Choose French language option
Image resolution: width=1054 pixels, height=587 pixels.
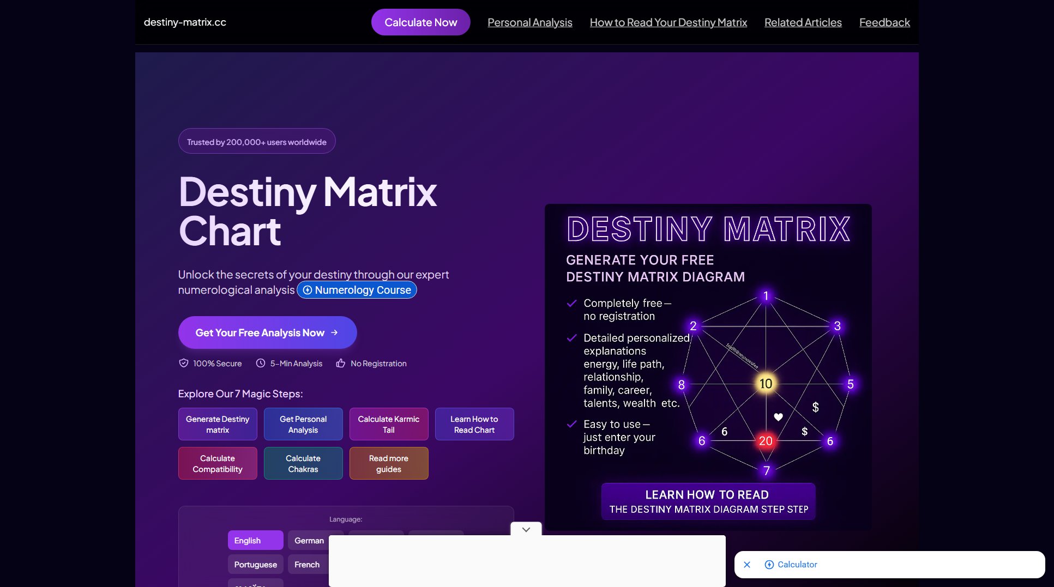tap(307, 564)
